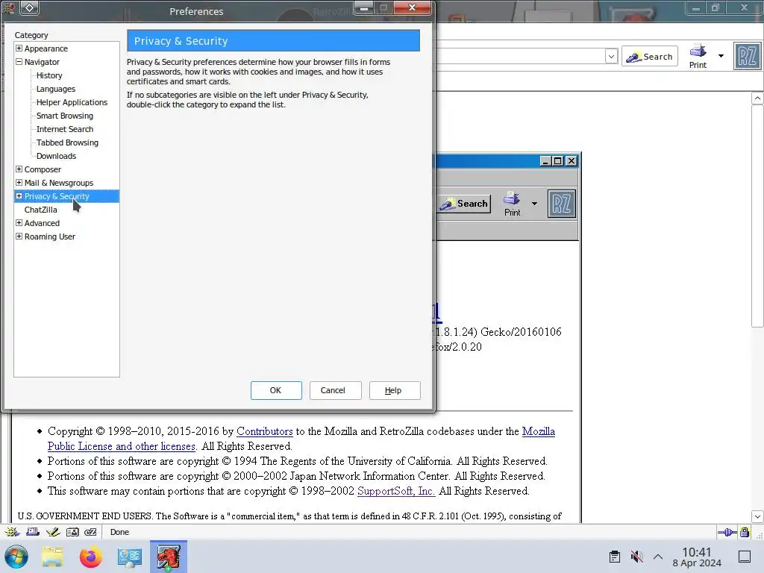Launch Firefox from the taskbar
The height and width of the screenshot is (573, 764).
[90, 557]
